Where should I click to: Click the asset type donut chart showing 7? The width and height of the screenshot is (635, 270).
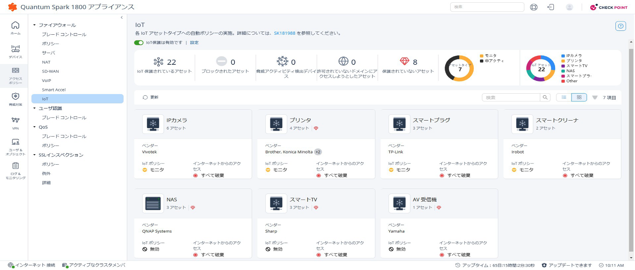click(459, 68)
